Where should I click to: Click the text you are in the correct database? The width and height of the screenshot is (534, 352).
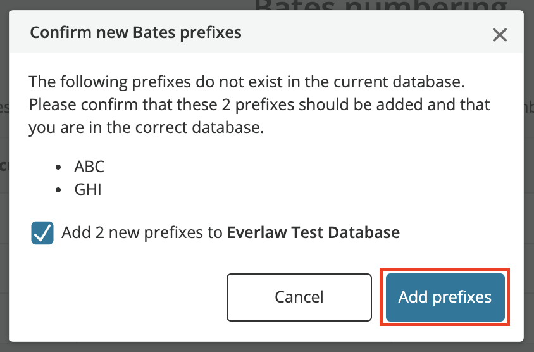[146, 127]
